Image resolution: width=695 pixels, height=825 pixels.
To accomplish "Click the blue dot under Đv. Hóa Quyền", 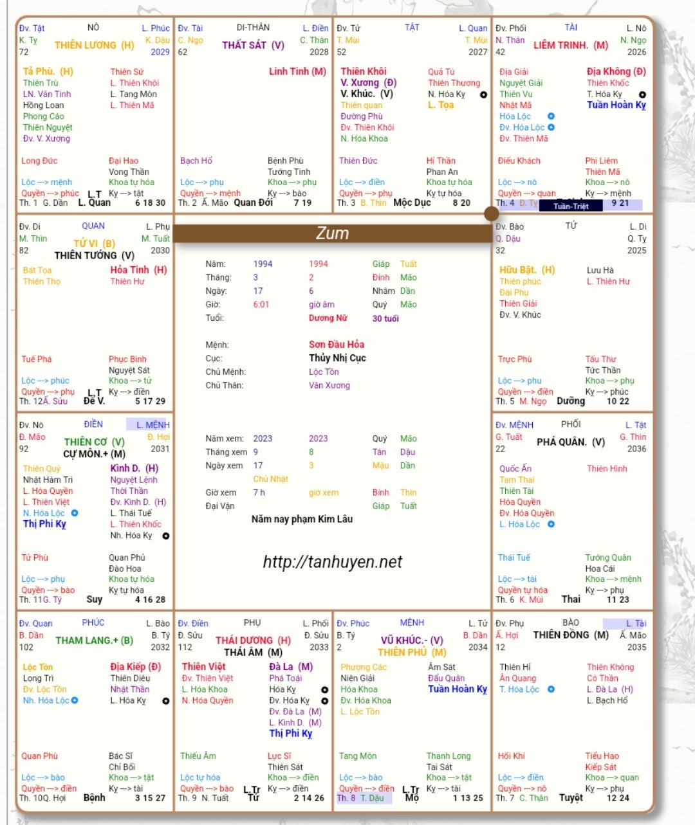I will point(551,525).
